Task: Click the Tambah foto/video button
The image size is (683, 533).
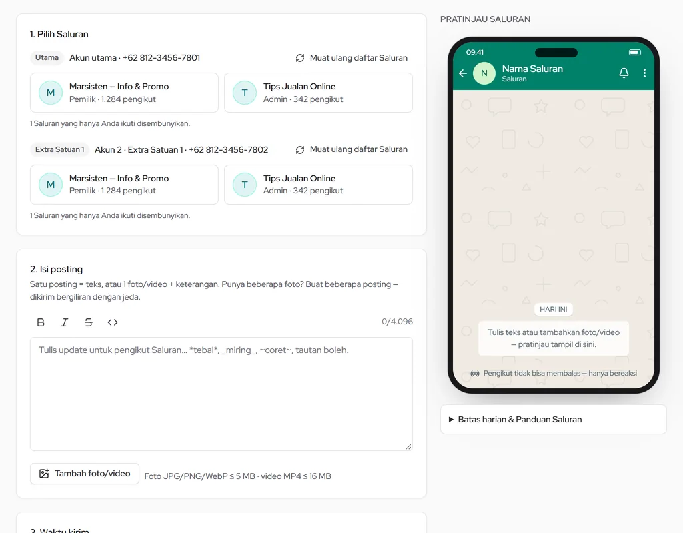Action: (x=85, y=474)
